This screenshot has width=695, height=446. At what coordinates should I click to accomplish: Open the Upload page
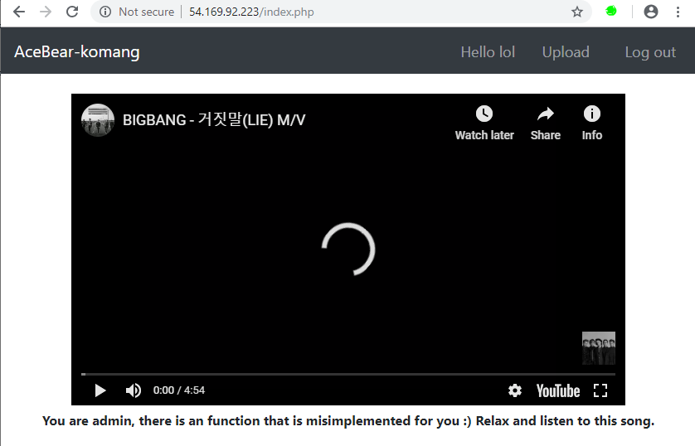(566, 52)
